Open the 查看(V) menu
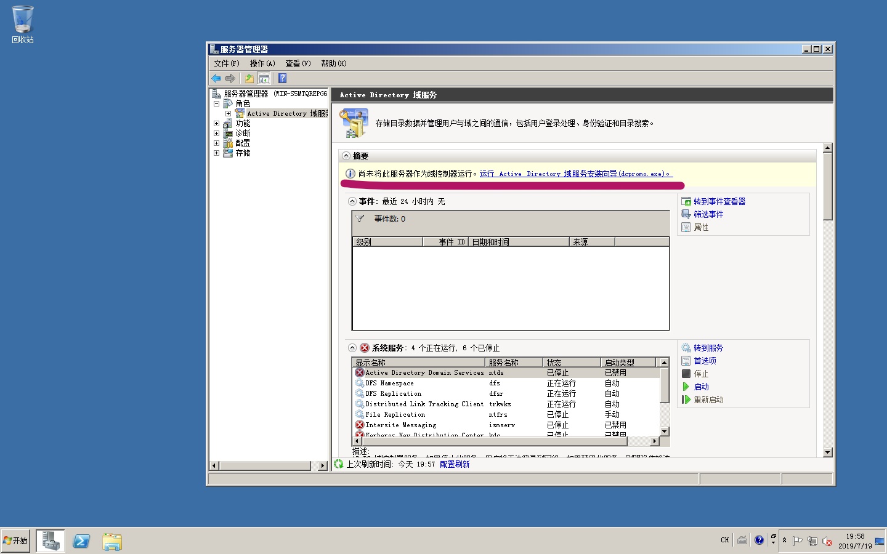Viewport: 887px width, 554px height. [298, 63]
